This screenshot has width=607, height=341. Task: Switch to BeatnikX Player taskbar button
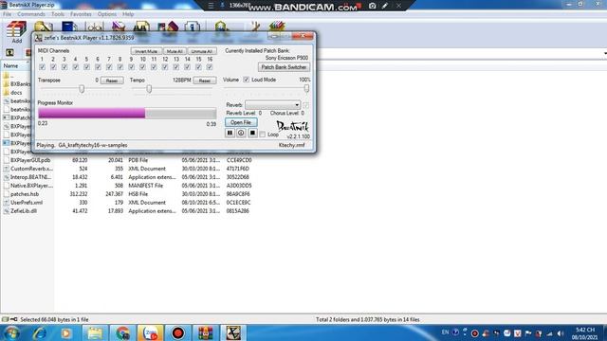233,332
